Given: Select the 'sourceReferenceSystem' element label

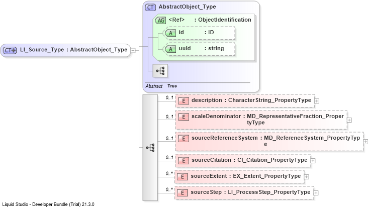Looking at the screenshot, I should pos(225,138).
